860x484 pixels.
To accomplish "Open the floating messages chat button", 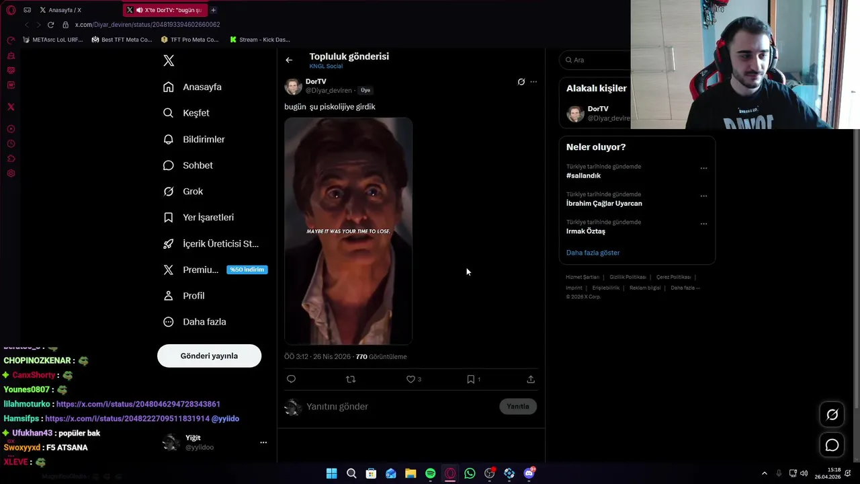I will pyautogui.click(x=832, y=445).
